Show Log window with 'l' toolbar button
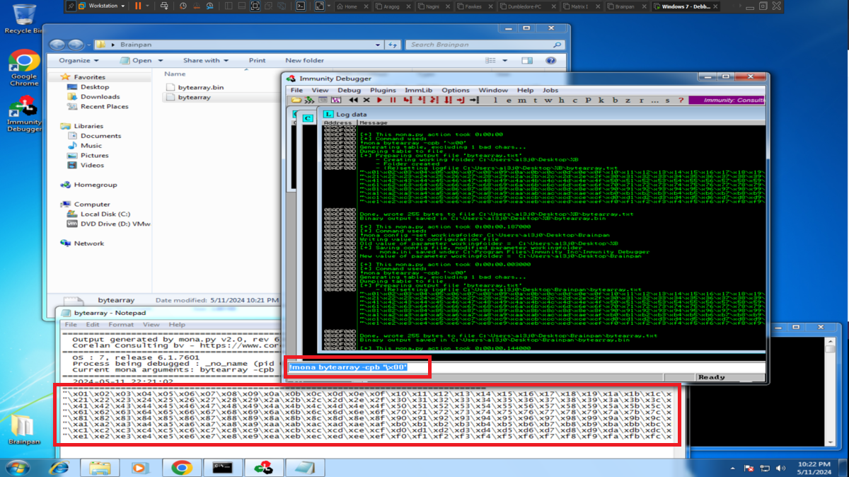The width and height of the screenshot is (849, 477). point(495,100)
